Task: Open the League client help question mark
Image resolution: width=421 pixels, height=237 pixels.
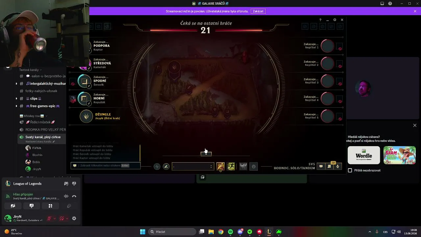Action: coord(320,20)
